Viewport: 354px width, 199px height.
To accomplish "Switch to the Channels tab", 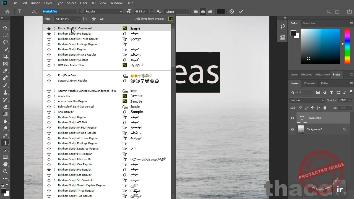I will click(309, 83).
